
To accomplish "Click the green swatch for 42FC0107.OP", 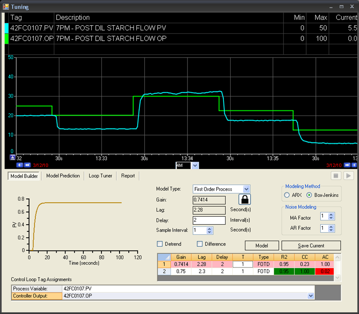I will click(x=6, y=39).
